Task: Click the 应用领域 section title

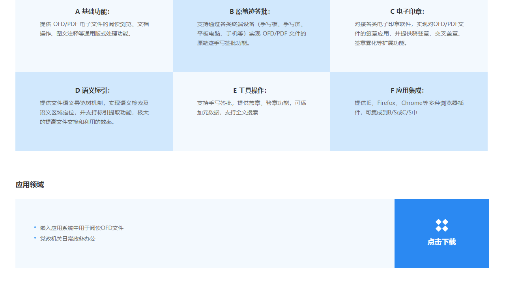Action: 30,185
